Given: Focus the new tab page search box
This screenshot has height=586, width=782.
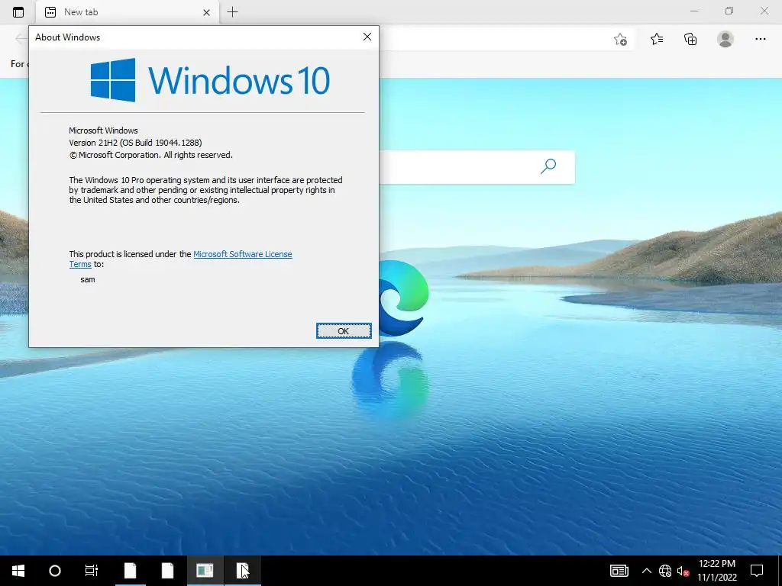Looking at the screenshot, I should (x=477, y=167).
